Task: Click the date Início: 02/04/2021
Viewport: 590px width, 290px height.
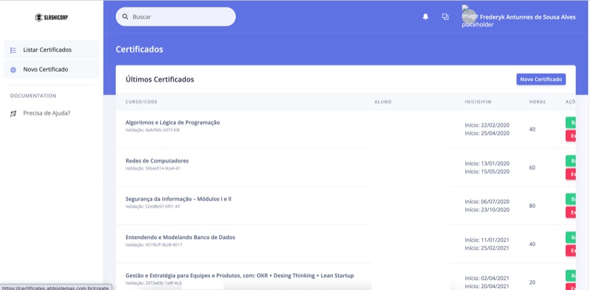Action: point(487,279)
